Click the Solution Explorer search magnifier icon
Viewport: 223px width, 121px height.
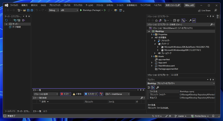pyautogui.click(x=212, y=24)
